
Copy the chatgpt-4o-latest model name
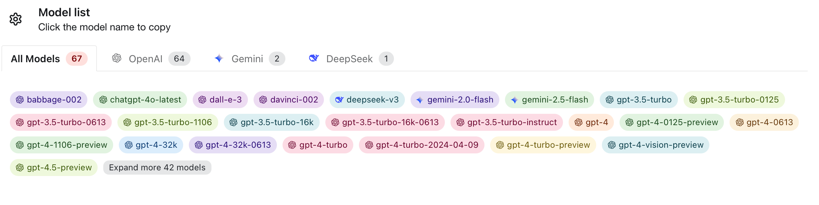(x=145, y=100)
